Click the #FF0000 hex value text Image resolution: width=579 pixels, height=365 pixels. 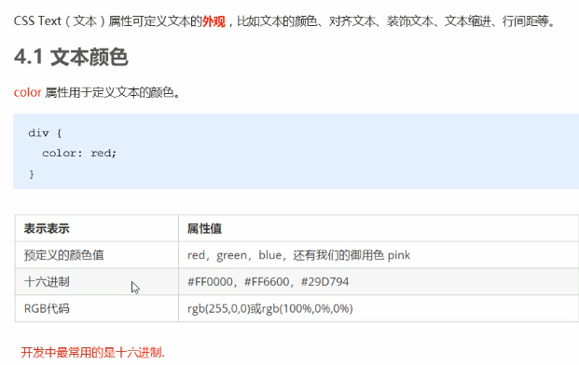(x=210, y=282)
